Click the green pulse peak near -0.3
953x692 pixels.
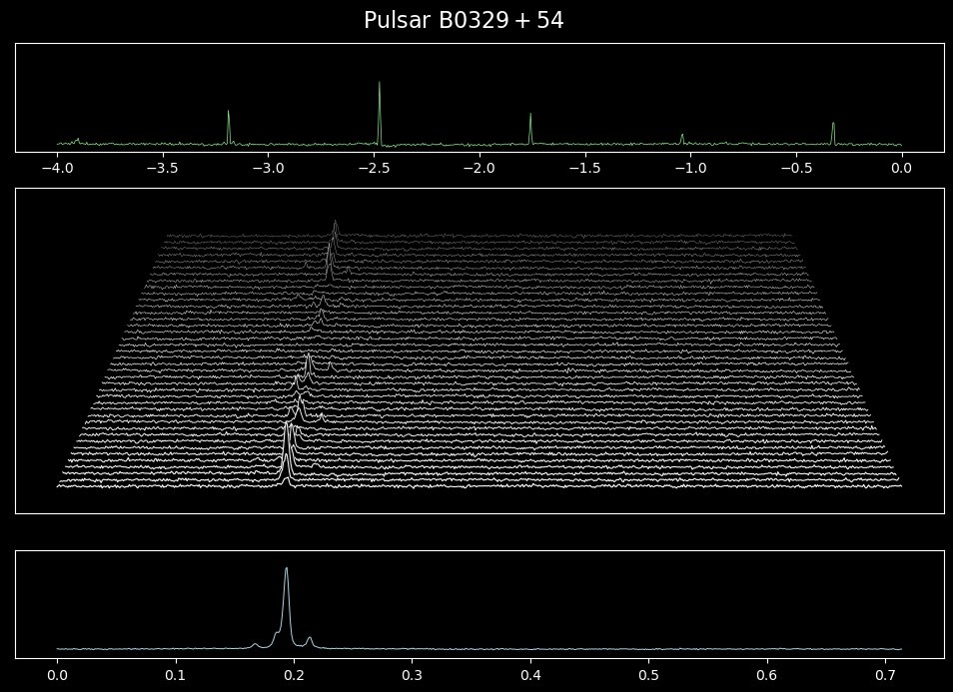pyautogui.click(x=833, y=133)
